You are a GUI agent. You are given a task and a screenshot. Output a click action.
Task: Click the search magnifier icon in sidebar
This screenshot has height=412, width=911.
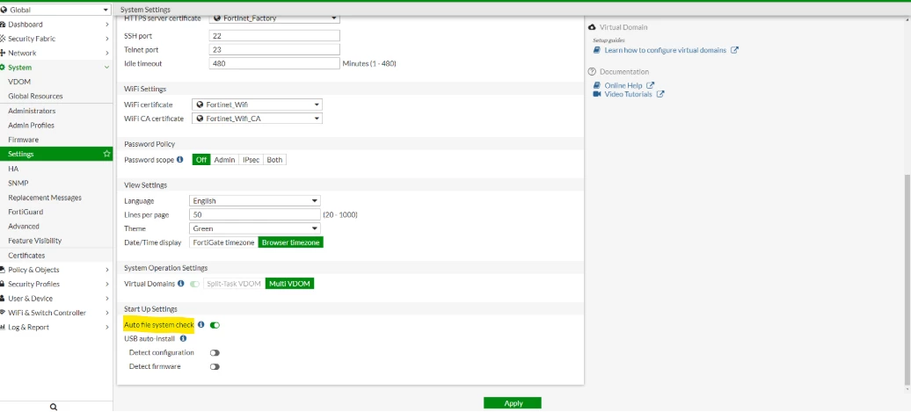coord(54,408)
